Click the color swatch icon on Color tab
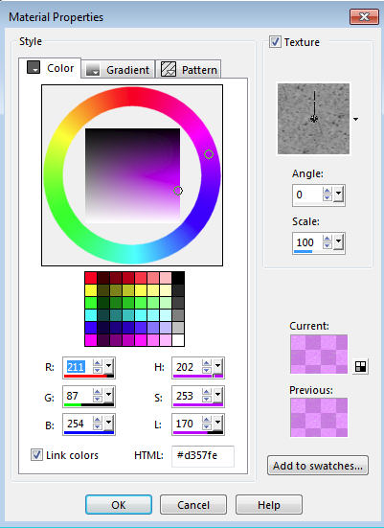The image size is (384, 528). click(x=34, y=67)
